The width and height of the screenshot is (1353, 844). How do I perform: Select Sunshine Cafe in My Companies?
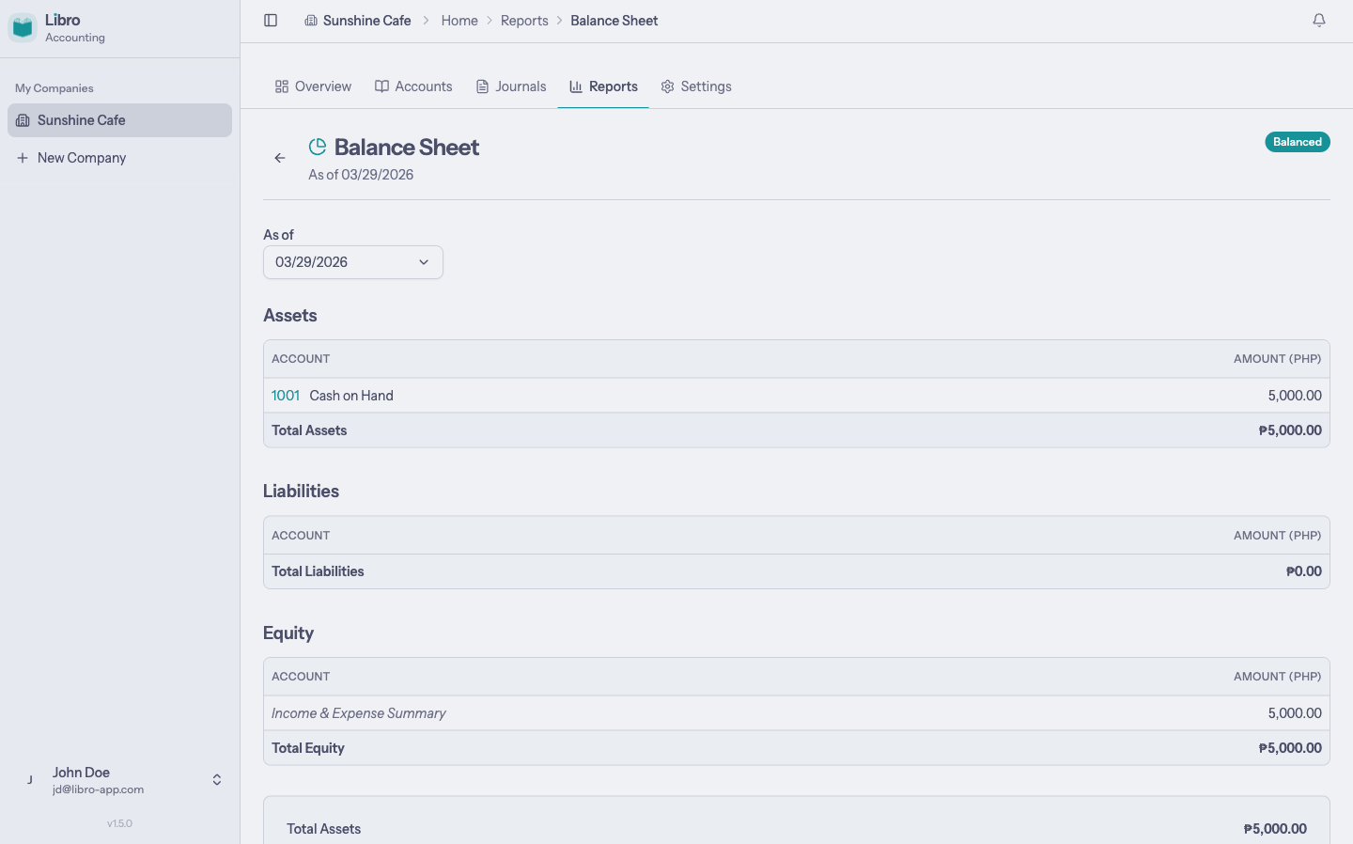[81, 120]
